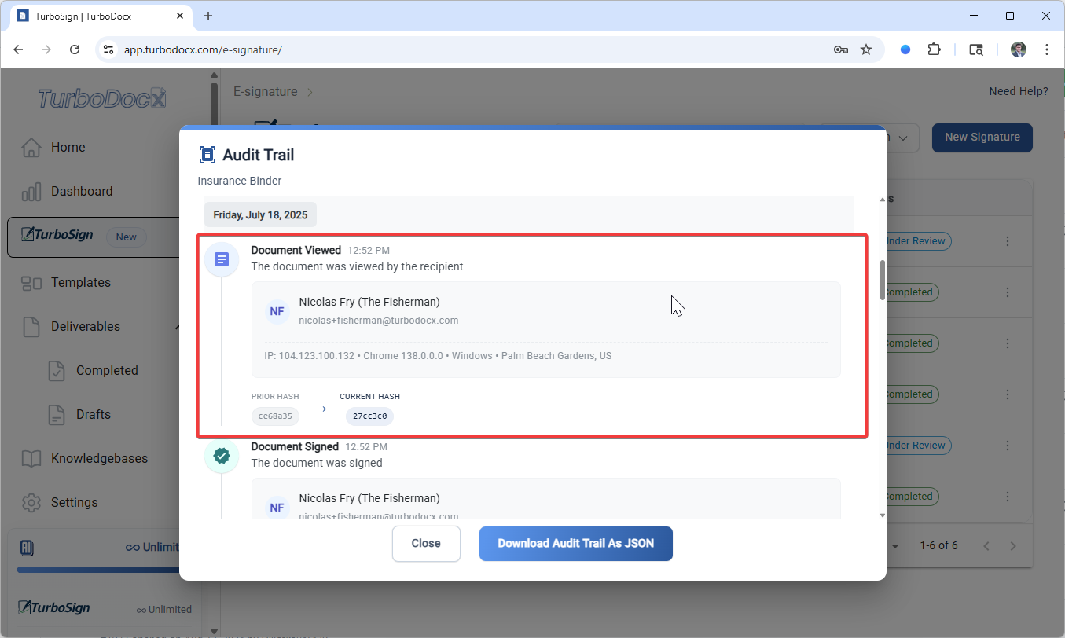Click the sidebar scrollbar down arrow
1065x638 pixels.
click(x=215, y=630)
